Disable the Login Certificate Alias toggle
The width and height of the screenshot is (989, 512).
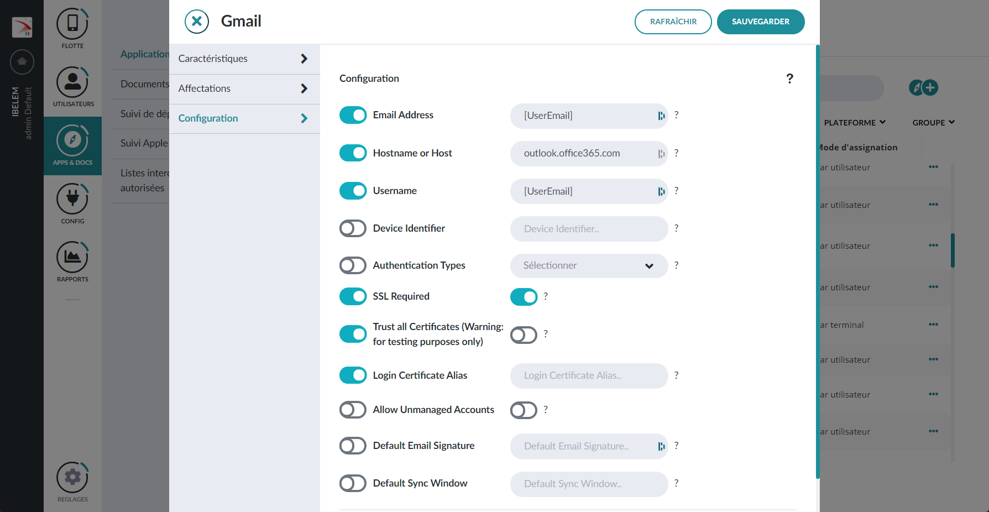tap(353, 375)
